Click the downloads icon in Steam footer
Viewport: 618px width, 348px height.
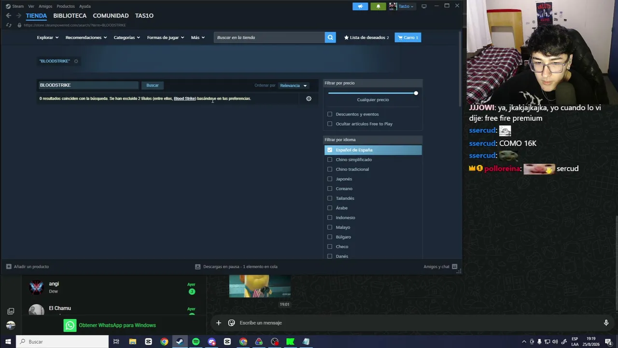click(x=197, y=266)
